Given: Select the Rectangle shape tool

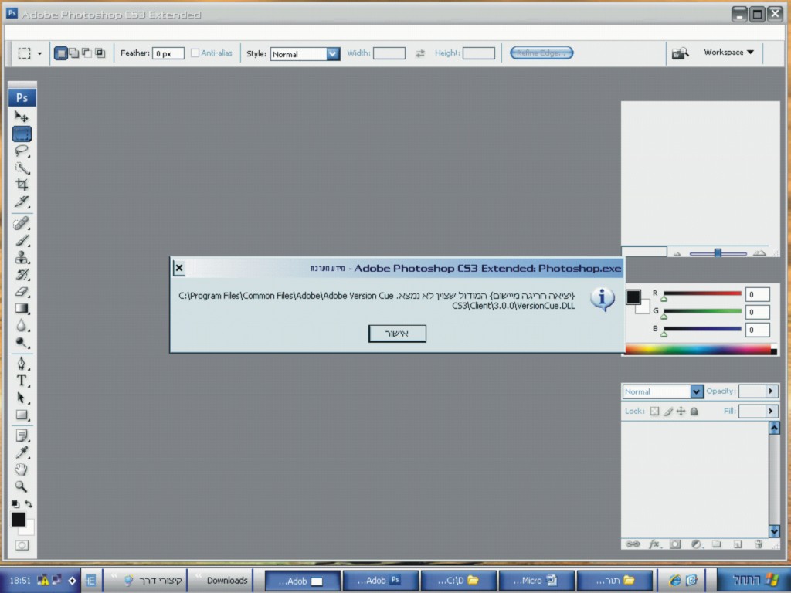Looking at the screenshot, I should 21,415.
